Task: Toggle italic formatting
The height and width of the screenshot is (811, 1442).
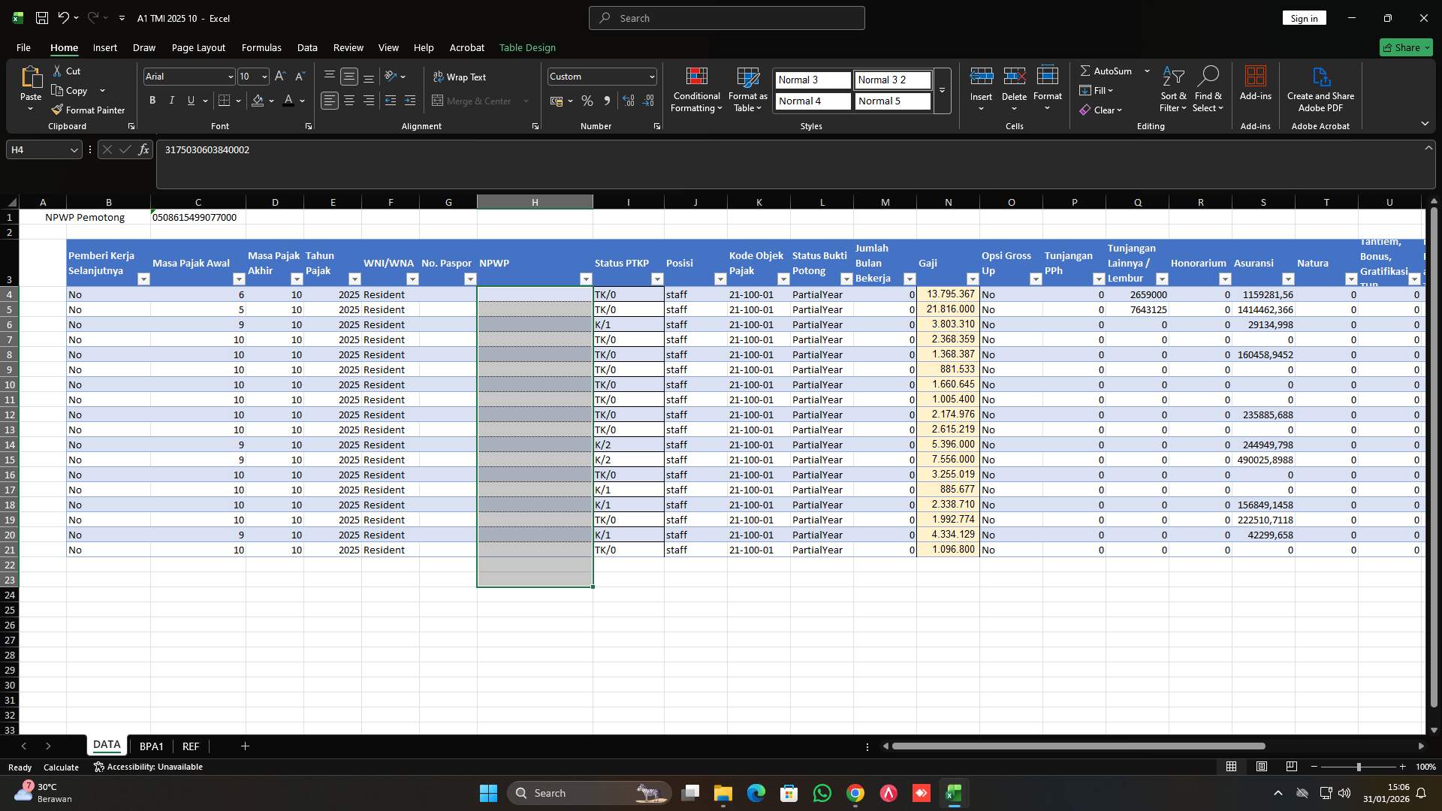Action: pos(171,100)
